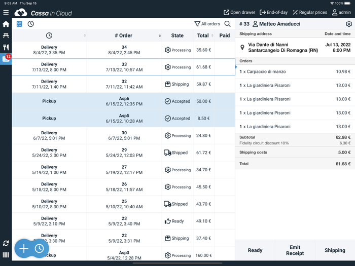355x266 pixels.
Task: Open the admin user menu
Action: coord(341,13)
